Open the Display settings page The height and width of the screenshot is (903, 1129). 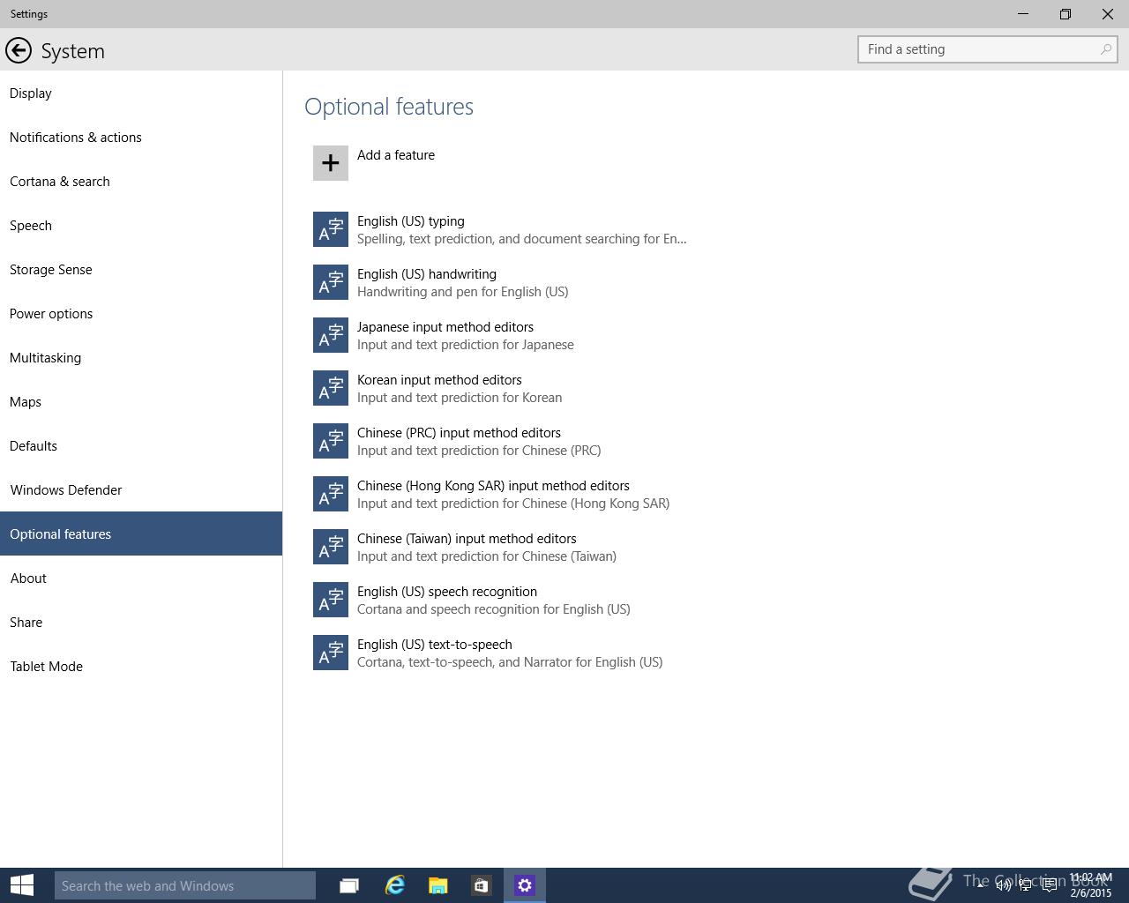[x=141, y=93]
